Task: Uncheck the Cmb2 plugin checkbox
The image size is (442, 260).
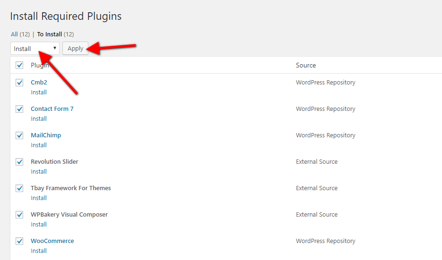Action: pos(19,83)
